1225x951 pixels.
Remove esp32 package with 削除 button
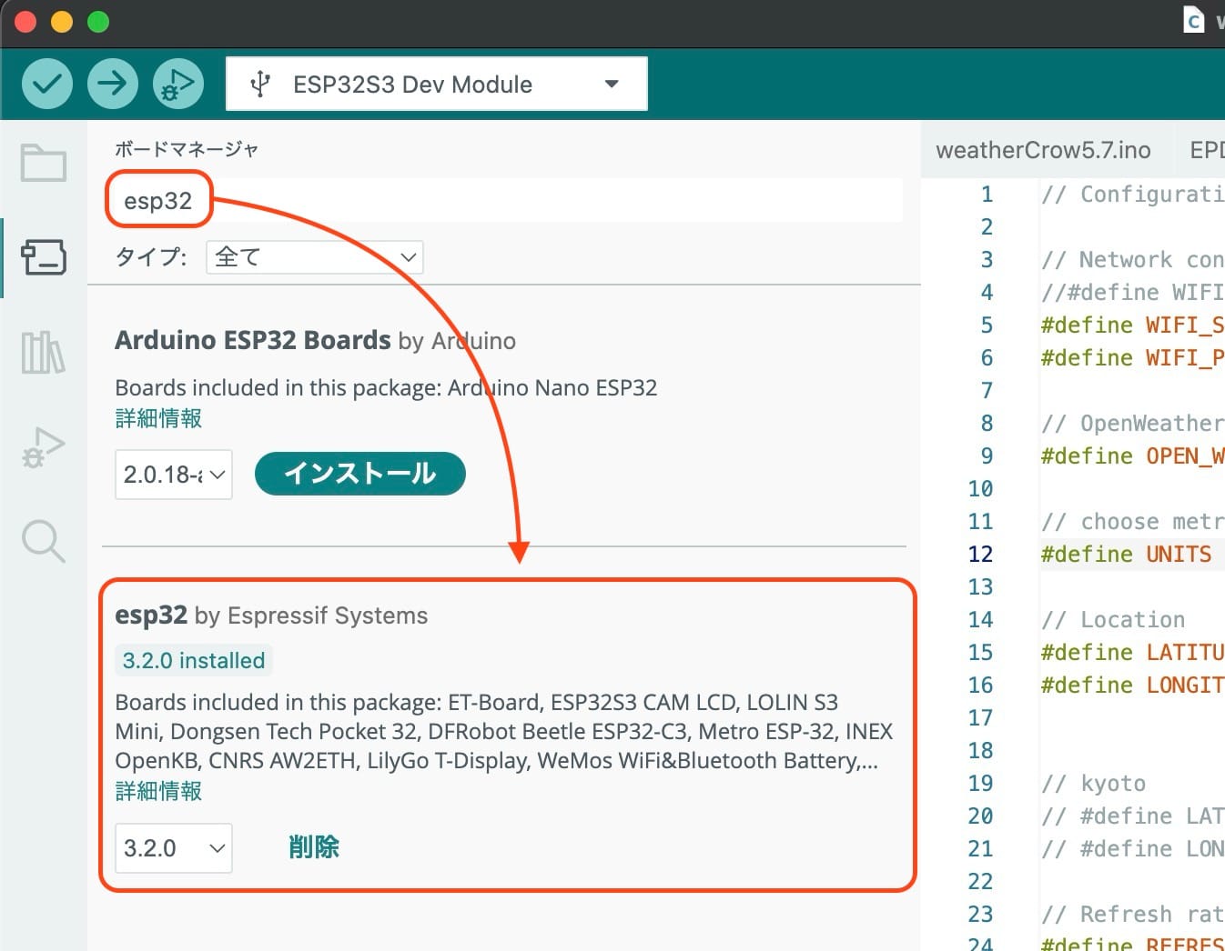point(314,847)
